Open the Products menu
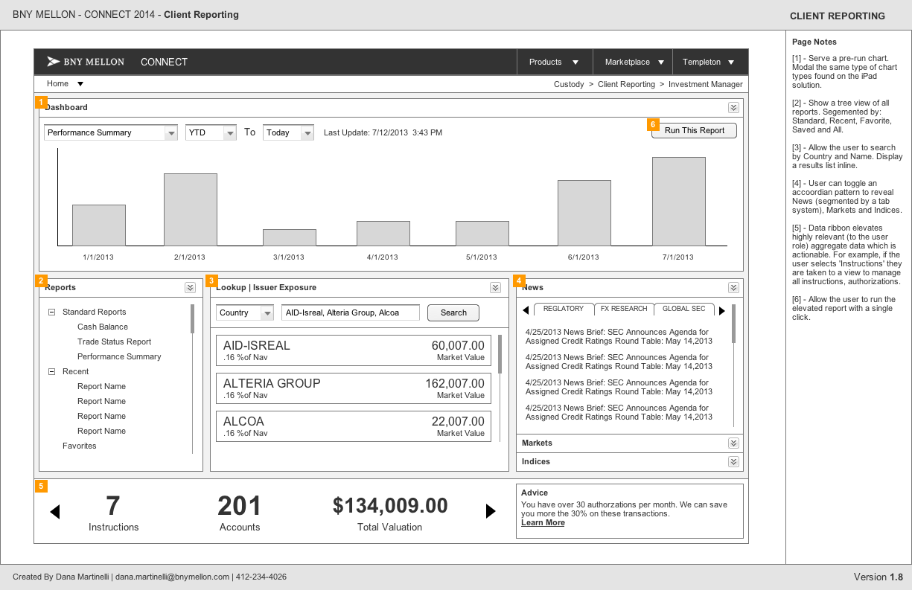Viewport: 912px width, 590px height. (x=555, y=62)
